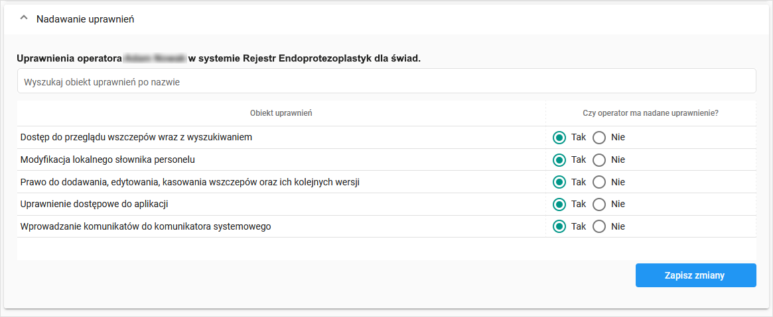This screenshot has height=317, width=773.
Task: Click the Dostęp do przeglądu wszczepów row label
Action: [x=136, y=138]
